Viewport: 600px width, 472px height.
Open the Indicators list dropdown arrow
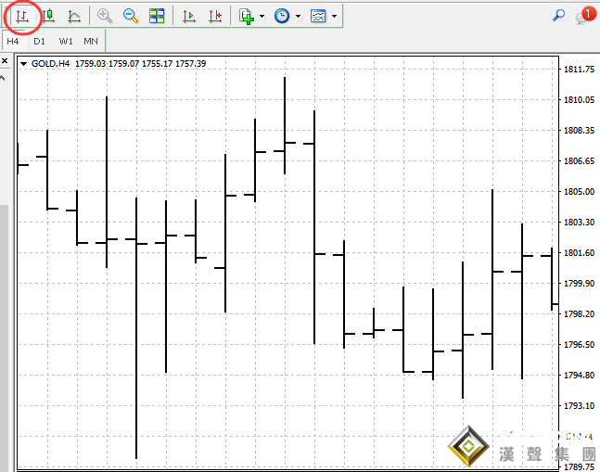pos(262,16)
